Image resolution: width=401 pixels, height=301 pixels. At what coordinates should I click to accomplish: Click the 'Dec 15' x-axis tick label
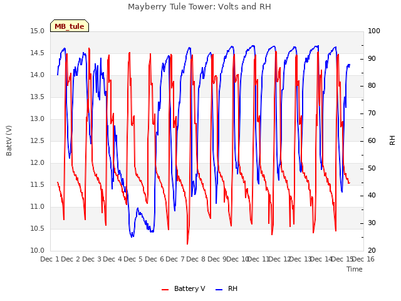click(343, 259)
